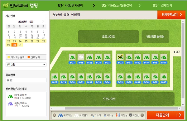Image resolution: width=187 pixels, height=121 pixels.
Task: Open the 1박 2일 stay length dropdown
Action: 26,65
